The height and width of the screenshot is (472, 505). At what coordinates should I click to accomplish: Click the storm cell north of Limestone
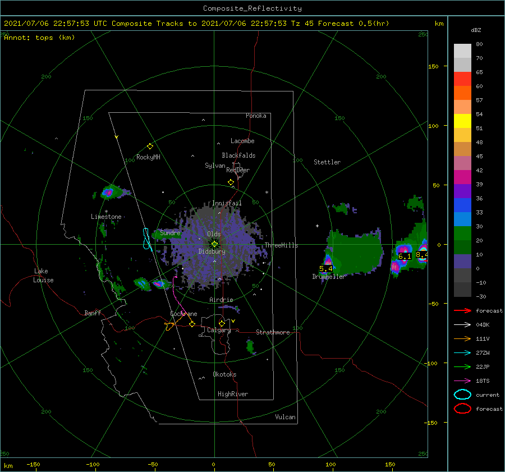click(x=108, y=193)
